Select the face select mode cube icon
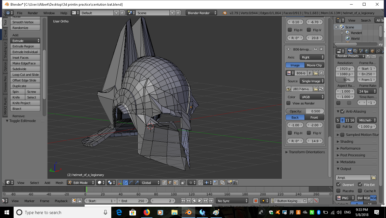 [176, 183]
